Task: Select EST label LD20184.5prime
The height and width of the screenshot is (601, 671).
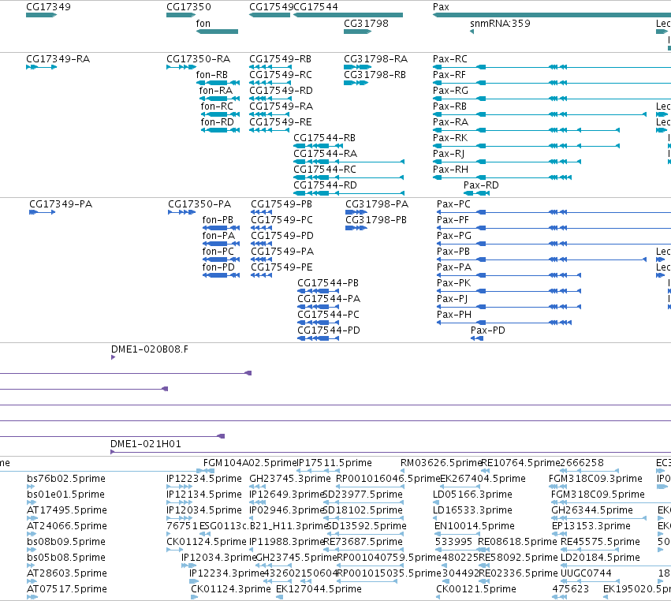Action: click(x=600, y=557)
